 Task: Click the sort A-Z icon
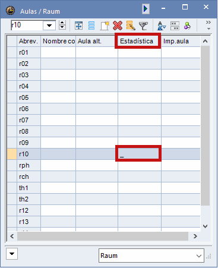coord(162,26)
